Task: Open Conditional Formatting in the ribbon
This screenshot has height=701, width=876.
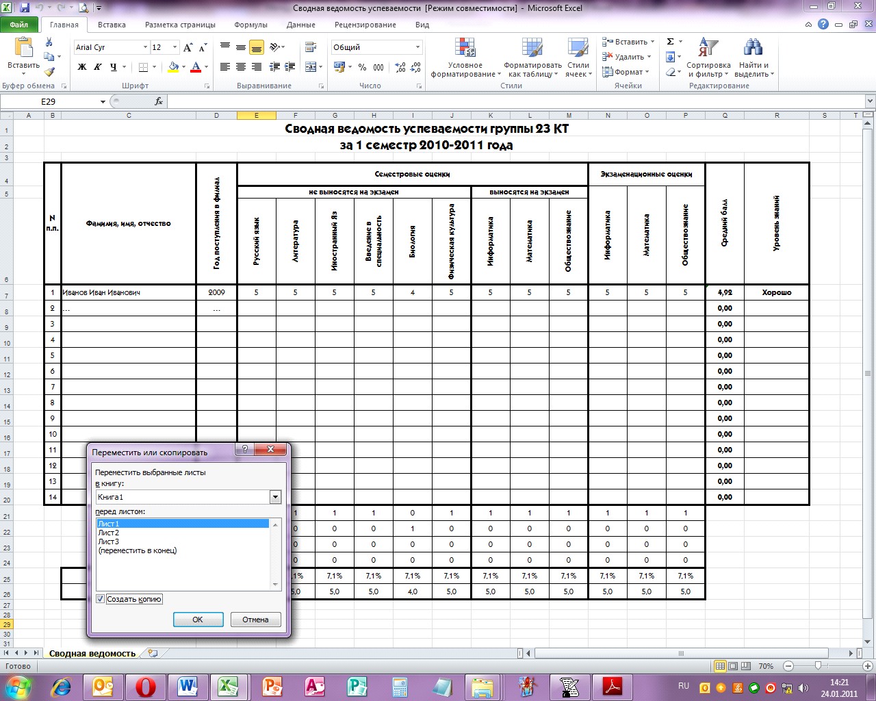Action: coord(465,58)
